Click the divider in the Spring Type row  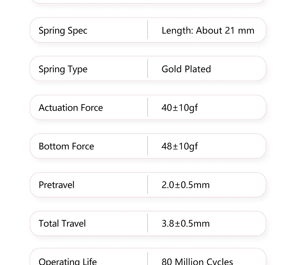(147, 69)
